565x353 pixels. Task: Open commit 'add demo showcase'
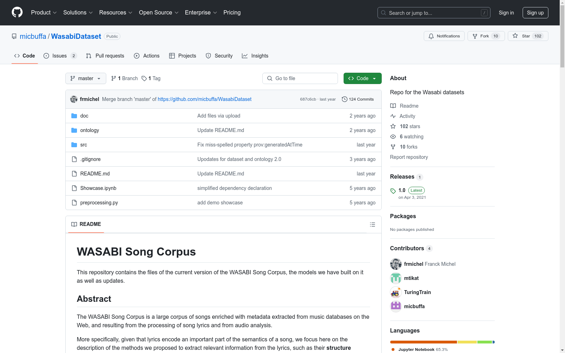(x=220, y=203)
